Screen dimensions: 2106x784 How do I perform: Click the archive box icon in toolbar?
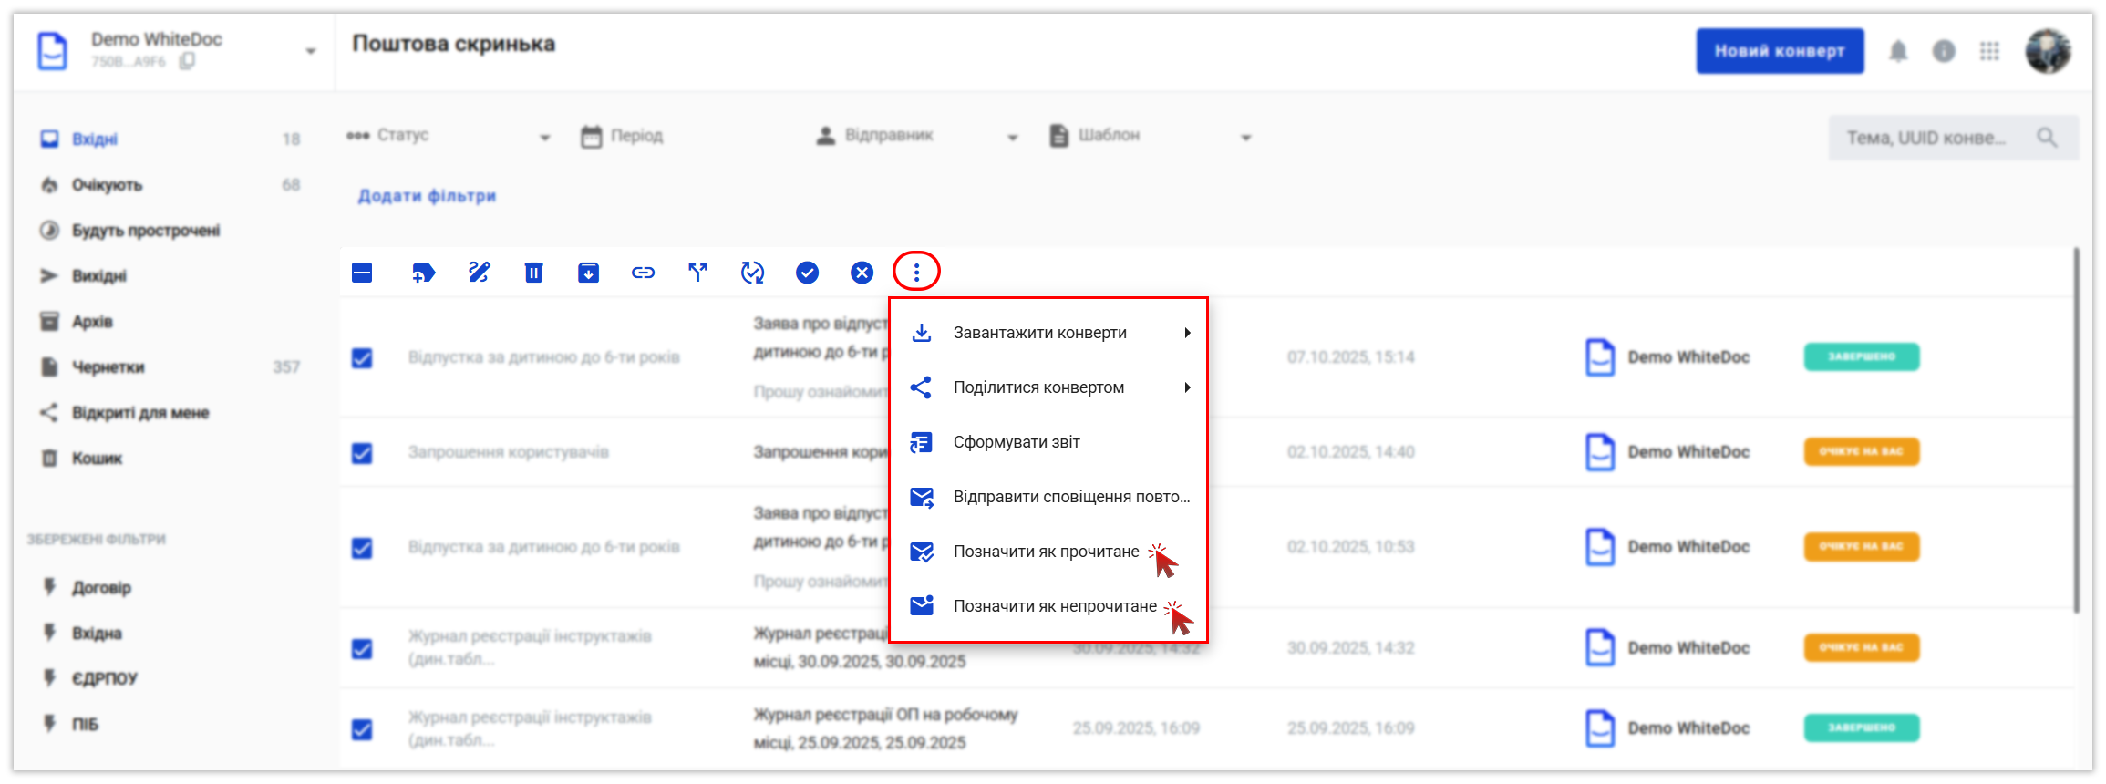click(588, 273)
